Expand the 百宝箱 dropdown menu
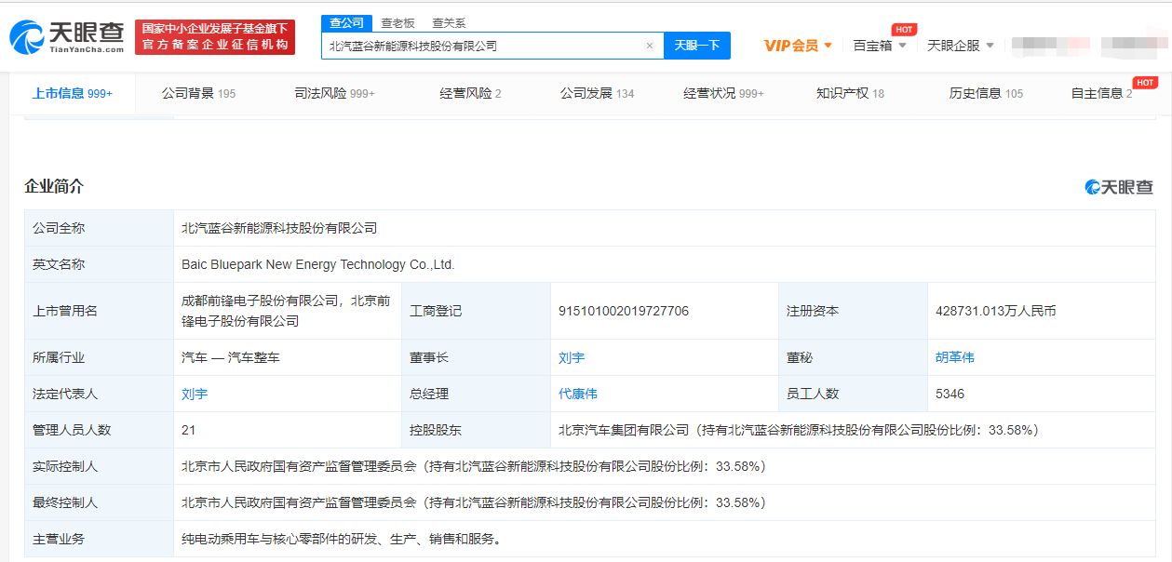Image resolution: width=1172 pixels, height=562 pixels. coord(880,46)
